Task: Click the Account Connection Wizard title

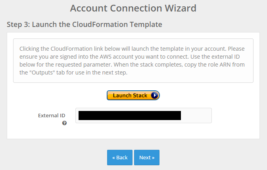Action: click(133, 8)
